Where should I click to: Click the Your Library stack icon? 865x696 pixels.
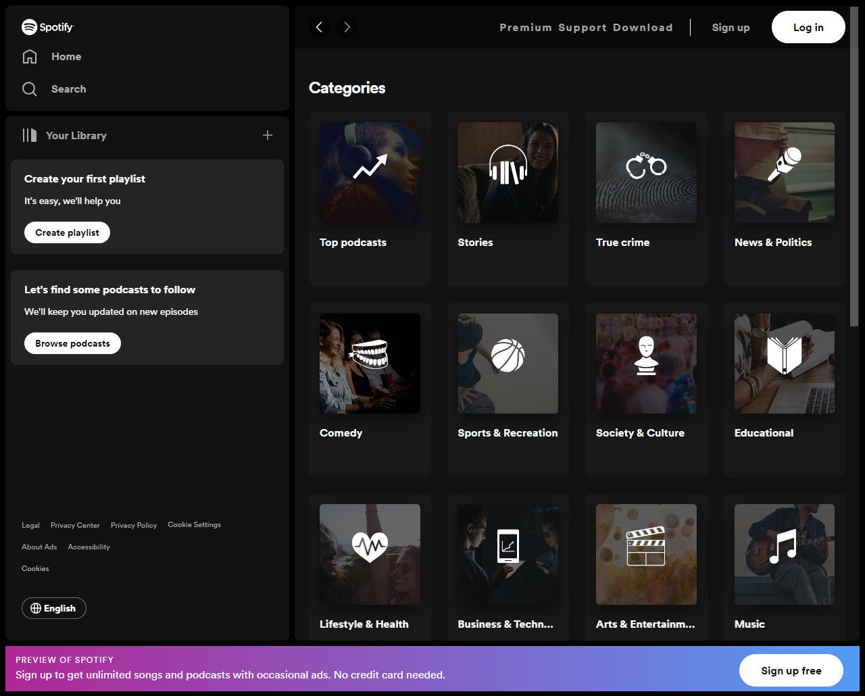(30, 135)
